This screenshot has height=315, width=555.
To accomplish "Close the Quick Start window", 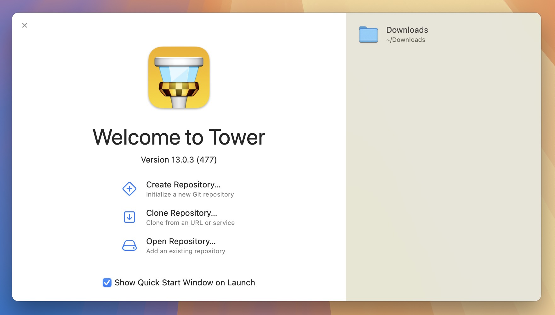I will [25, 25].
